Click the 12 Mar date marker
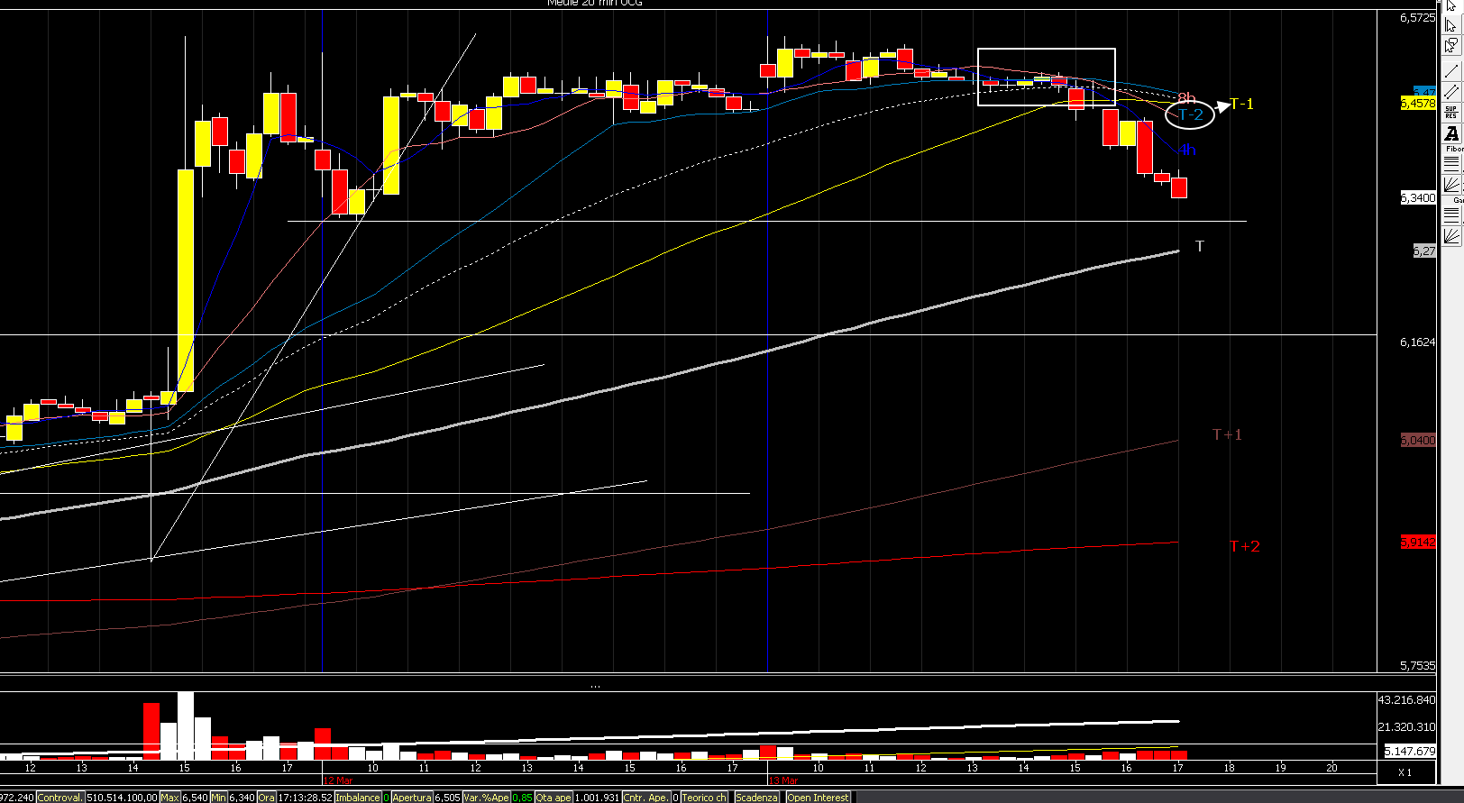The image size is (1464, 803). 339,780
